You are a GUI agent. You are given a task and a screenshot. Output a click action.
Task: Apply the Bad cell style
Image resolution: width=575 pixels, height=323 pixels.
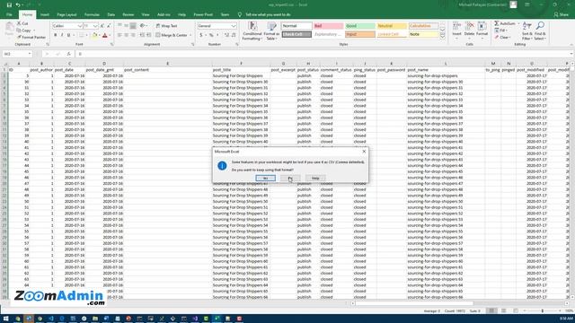[328, 26]
